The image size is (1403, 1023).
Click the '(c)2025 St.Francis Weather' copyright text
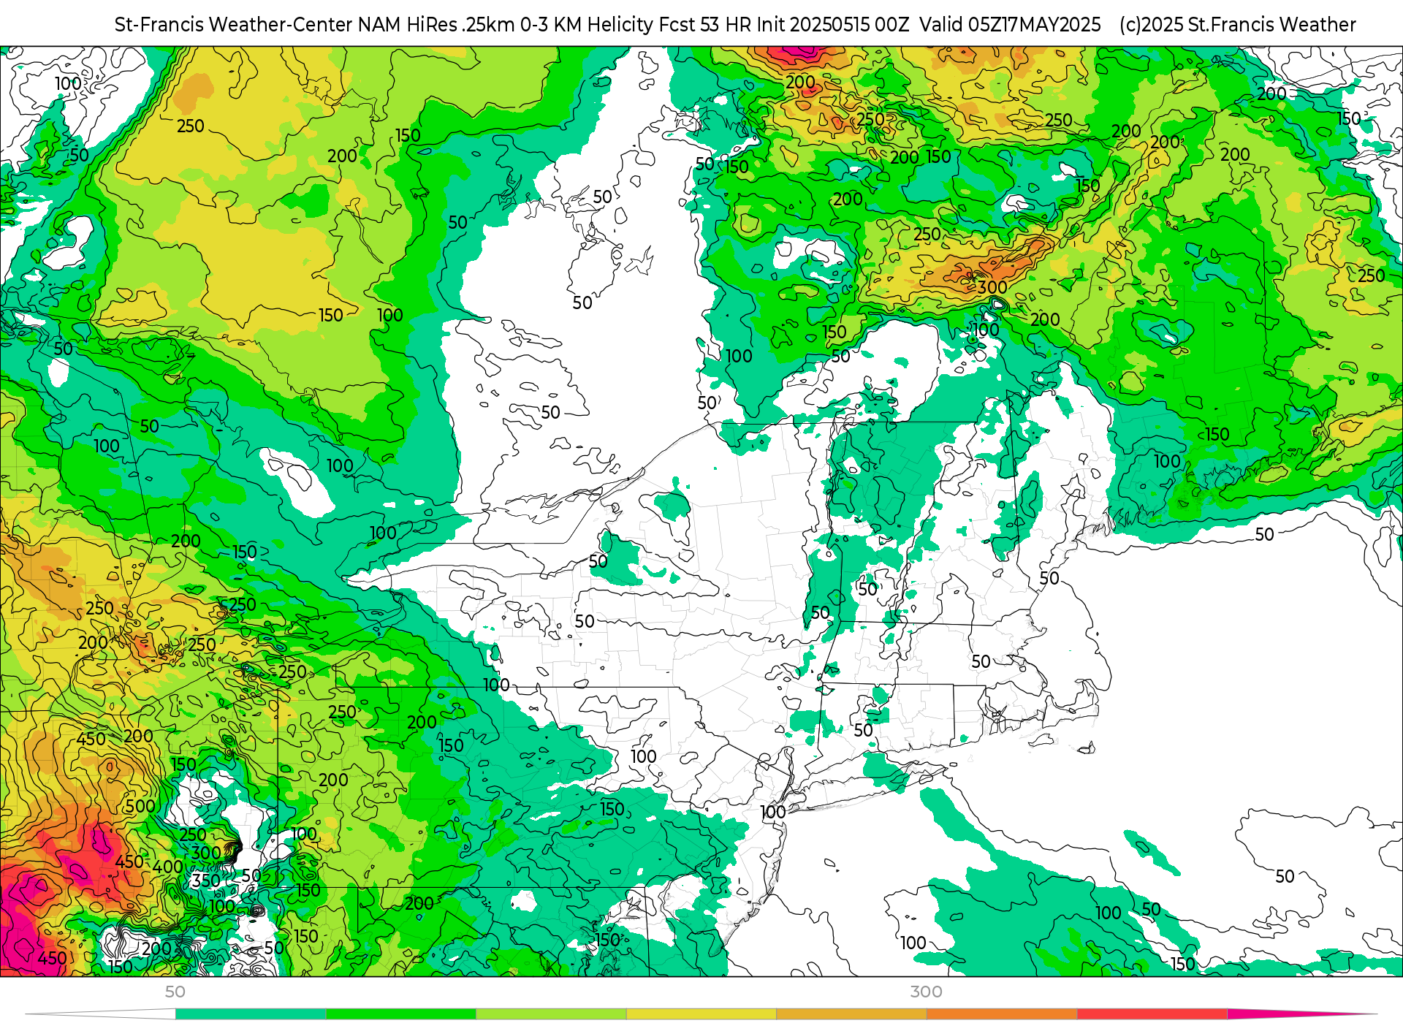(1237, 25)
